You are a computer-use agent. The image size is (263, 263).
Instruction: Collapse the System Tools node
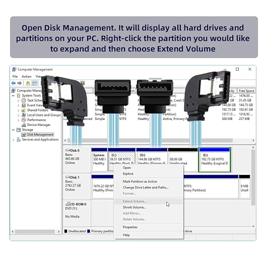click(x=13, y=96)
